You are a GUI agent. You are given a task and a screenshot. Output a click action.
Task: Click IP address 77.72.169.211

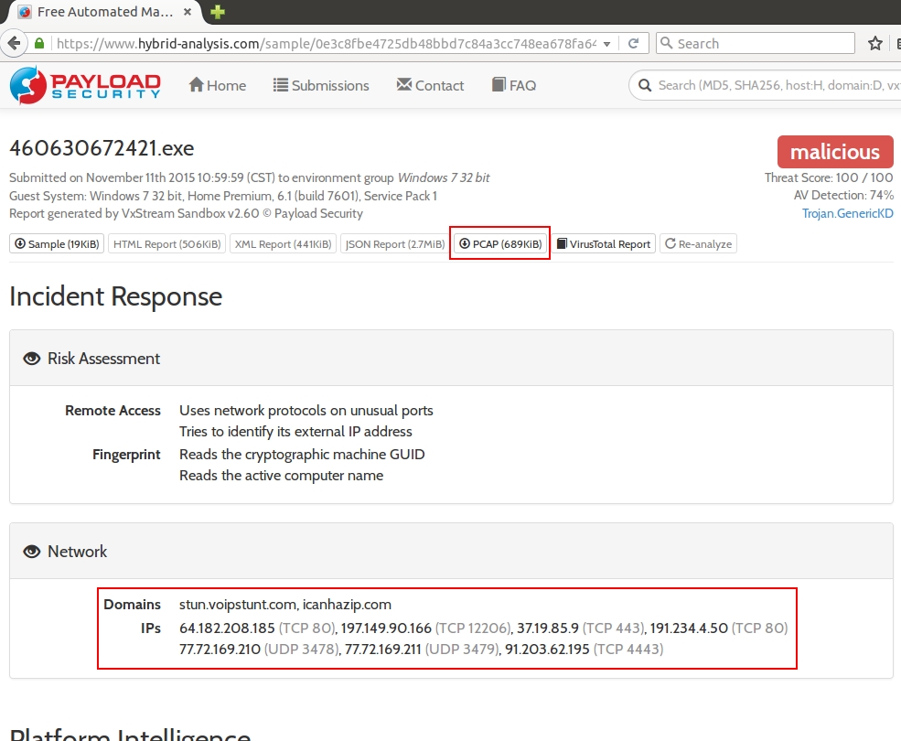tap(382, 649)
